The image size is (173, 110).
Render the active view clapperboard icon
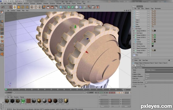48,7
